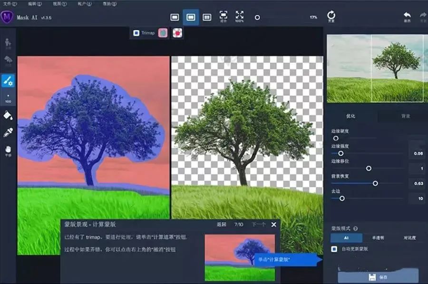This screenshot has height=284, width=428.
Task: Switch mask mode to 半透明
Action: click(378, 238)
